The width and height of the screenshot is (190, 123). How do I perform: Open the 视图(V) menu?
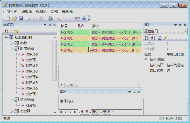pos(41,12)
